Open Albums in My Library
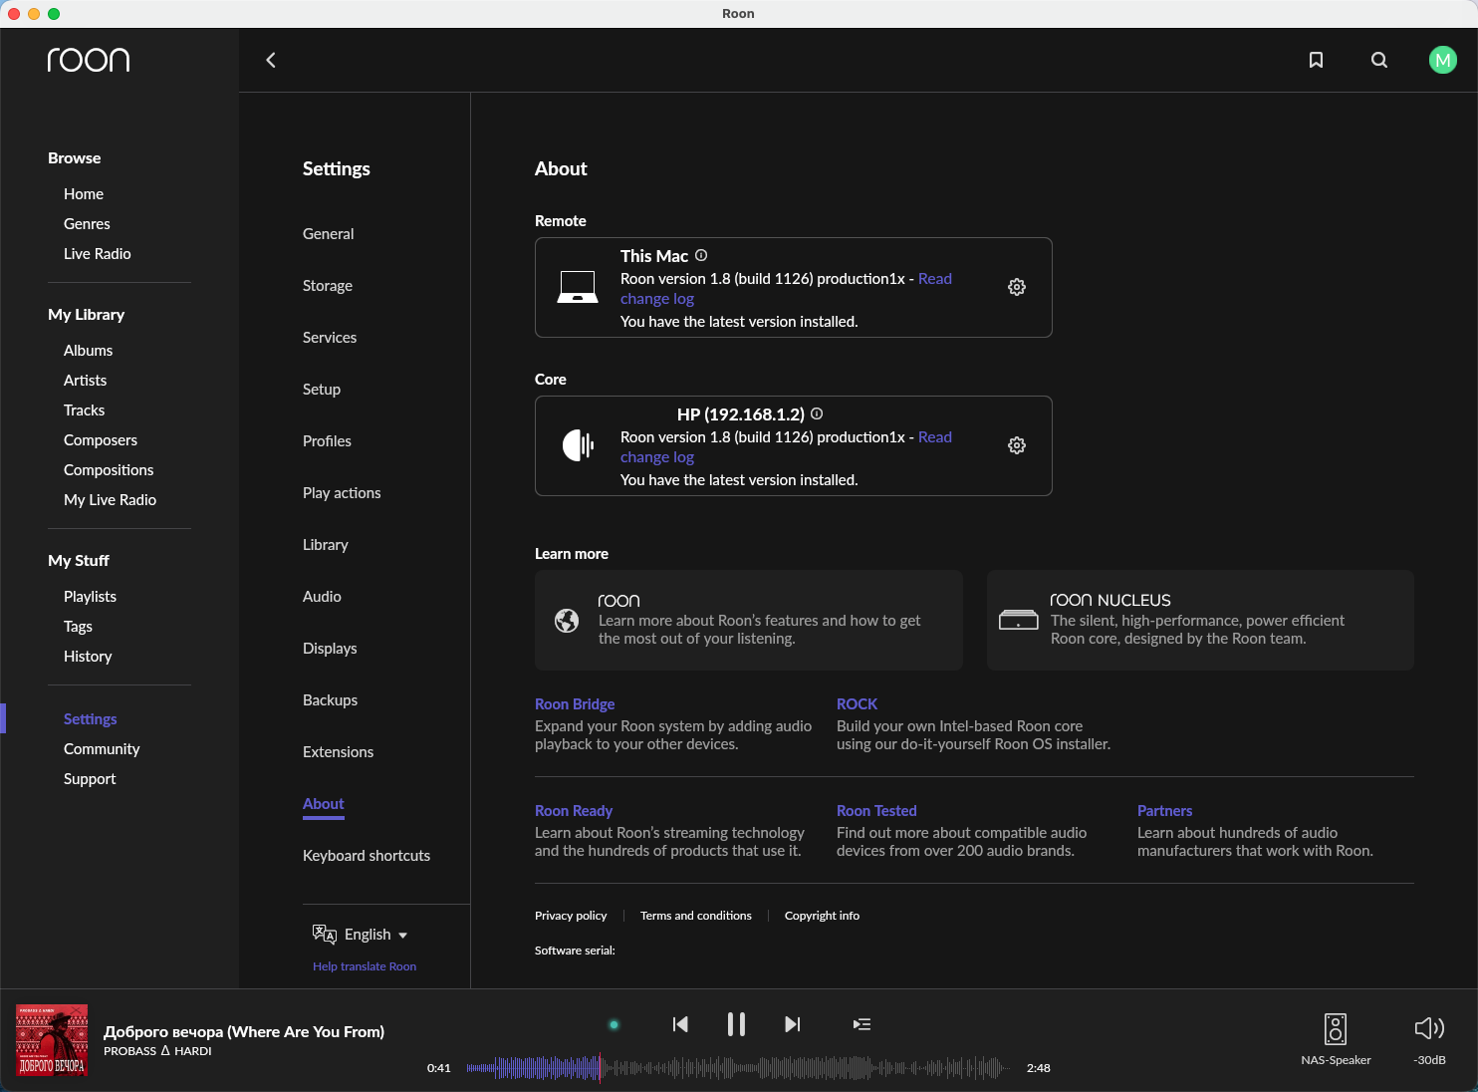 [x=89, y=351]
